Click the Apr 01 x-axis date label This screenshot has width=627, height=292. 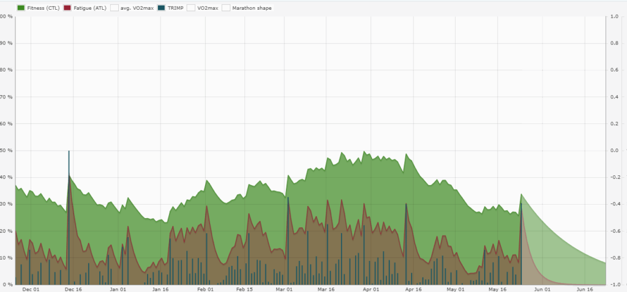point(370,289)
